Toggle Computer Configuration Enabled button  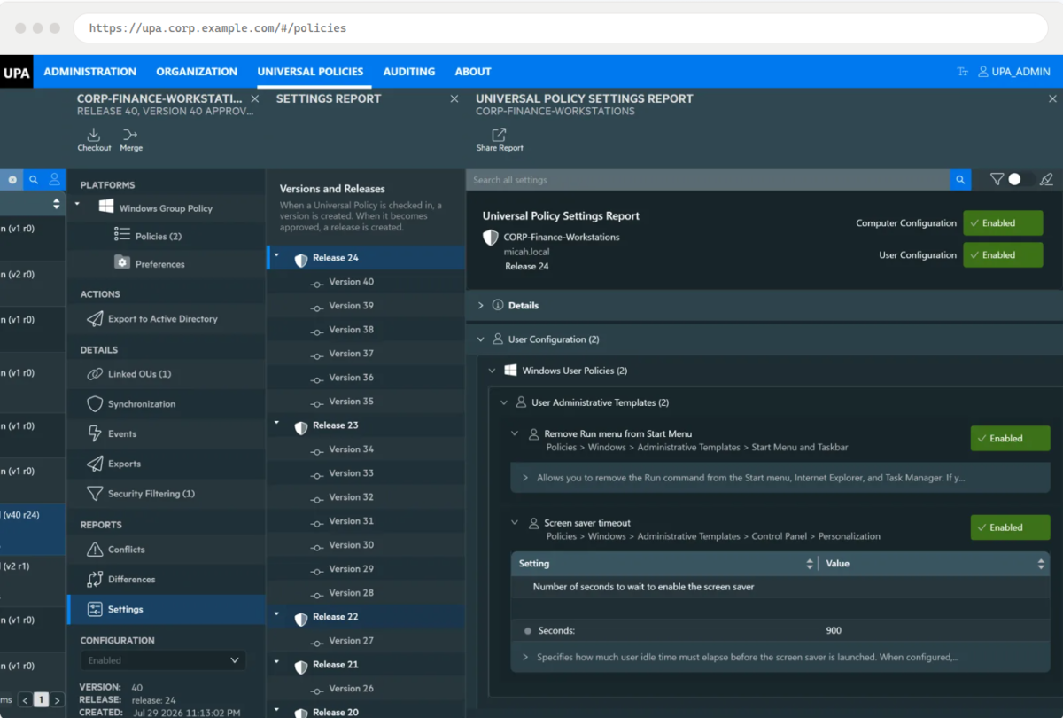tap(1003, 223)
